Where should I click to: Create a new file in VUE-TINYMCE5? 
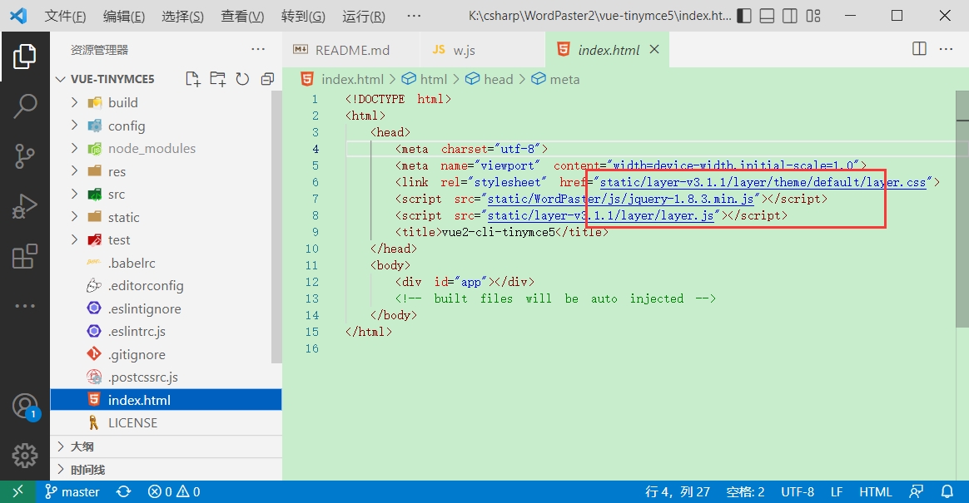pos(193,79)
